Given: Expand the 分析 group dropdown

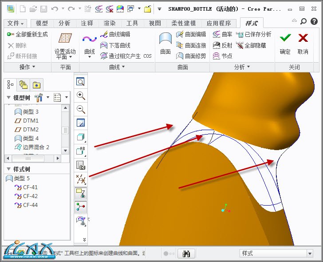Looking at the screenshot, I should pos(242,67).
